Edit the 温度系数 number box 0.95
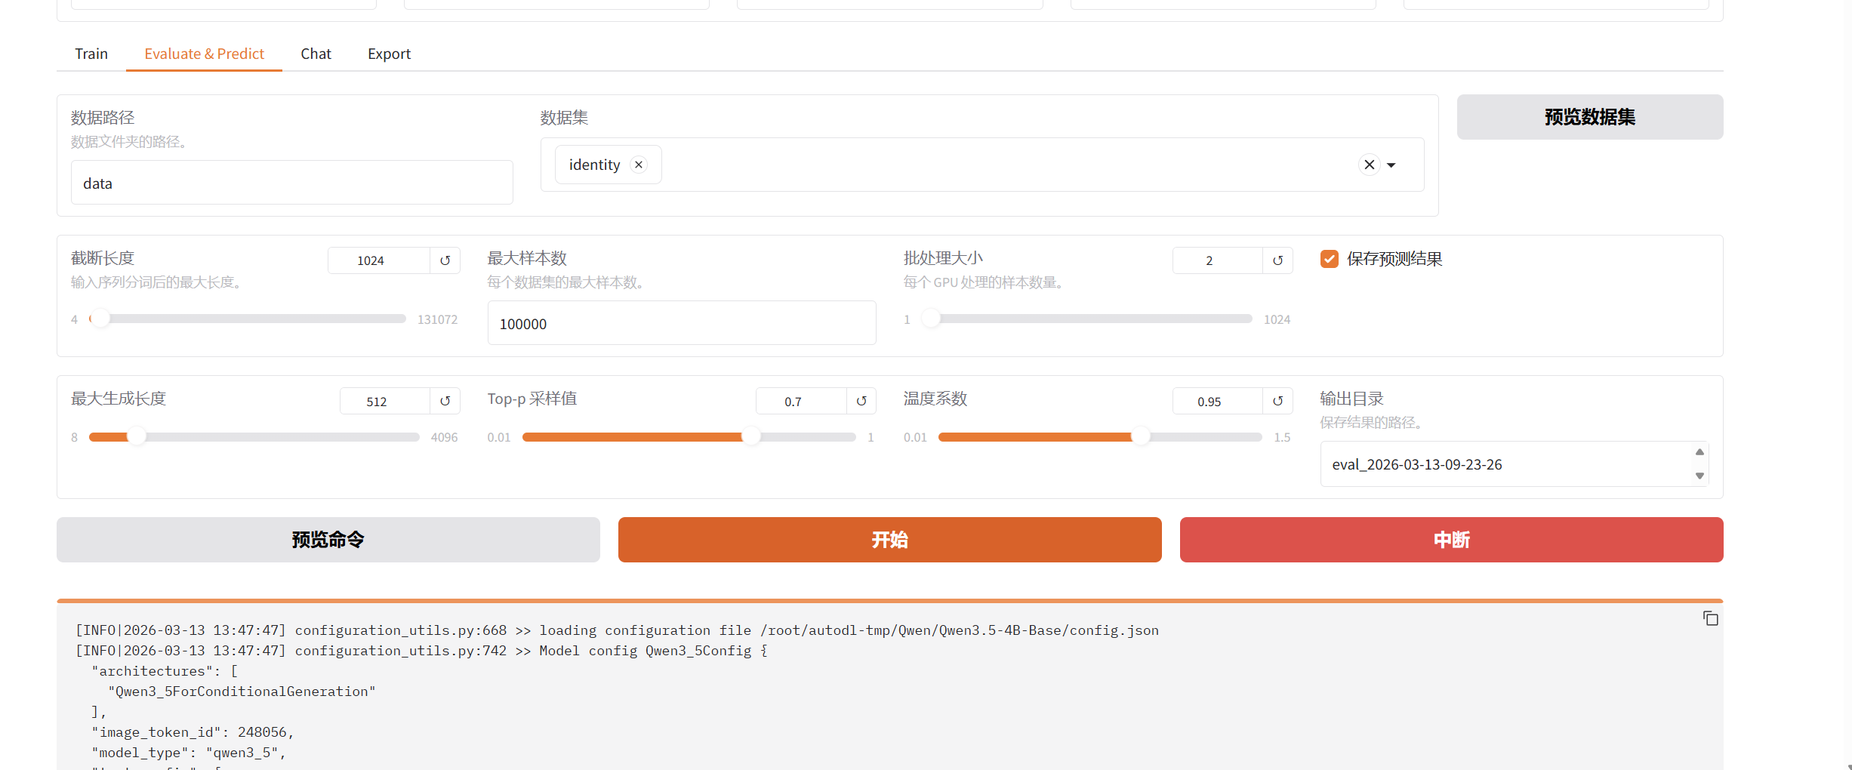The width and height of the screenshot is (1852, 770). pos(1217,401)
